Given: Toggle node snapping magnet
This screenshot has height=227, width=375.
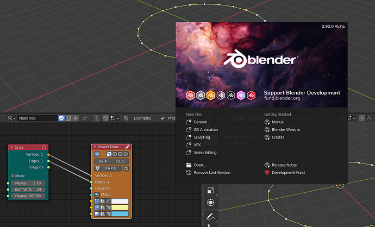Looking at the screenshot, I should (x=105, y=118).
